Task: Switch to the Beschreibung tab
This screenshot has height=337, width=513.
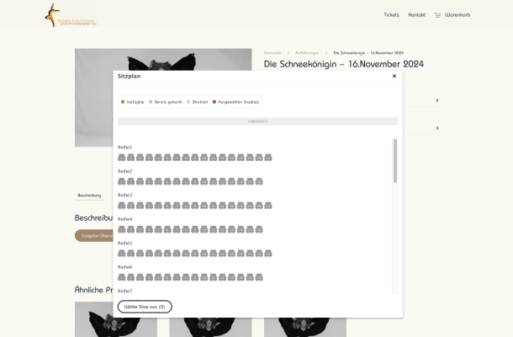Action: point(89,195)
